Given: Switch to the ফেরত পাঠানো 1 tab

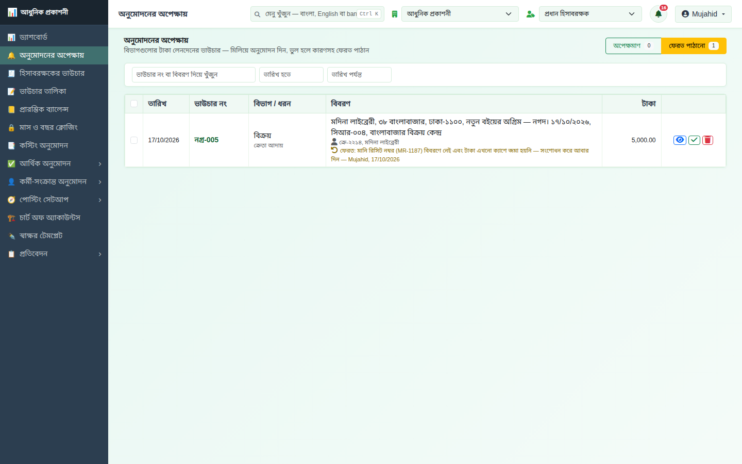Looking at the screenshot, I should (x=694, y=46).
